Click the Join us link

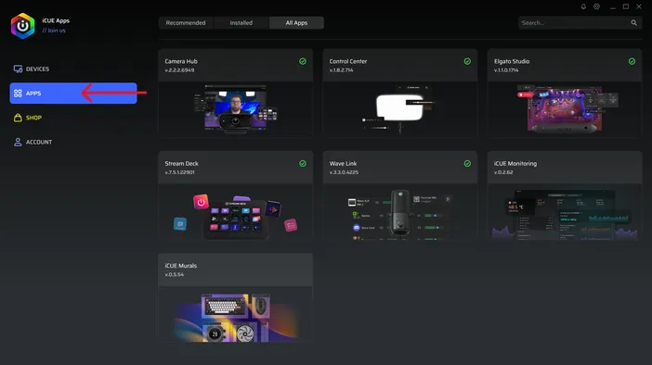tap(54, 31)
